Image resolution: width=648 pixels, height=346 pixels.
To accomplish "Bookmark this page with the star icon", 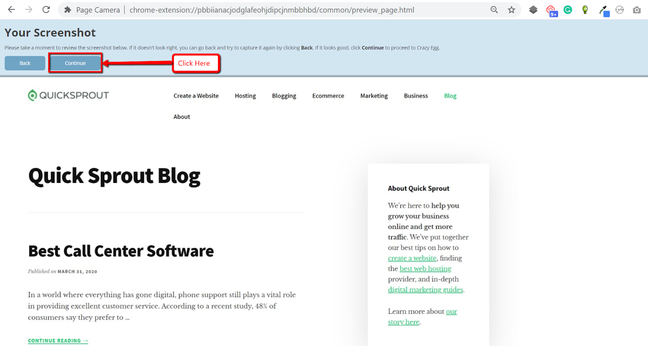I will coord(512,10).
